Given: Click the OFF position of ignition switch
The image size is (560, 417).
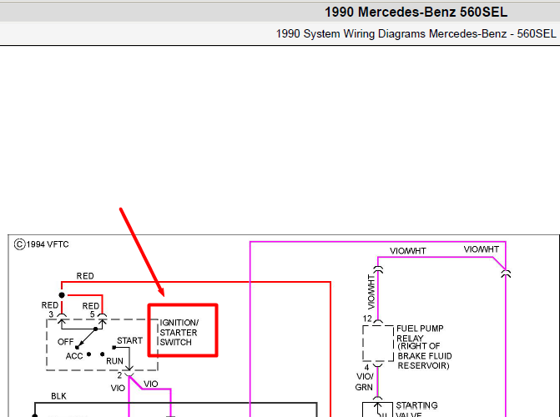Looking at the screenshot, I should [66, 342].
